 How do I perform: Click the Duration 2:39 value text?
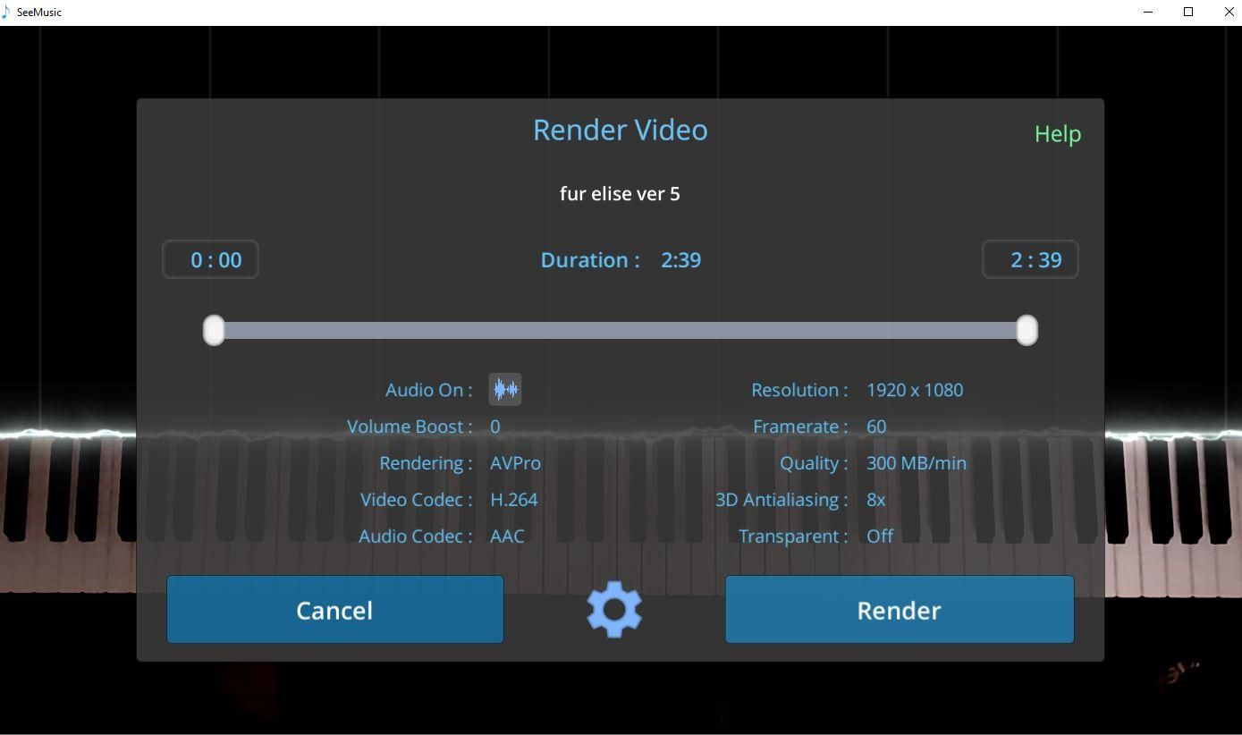point(680,260)
